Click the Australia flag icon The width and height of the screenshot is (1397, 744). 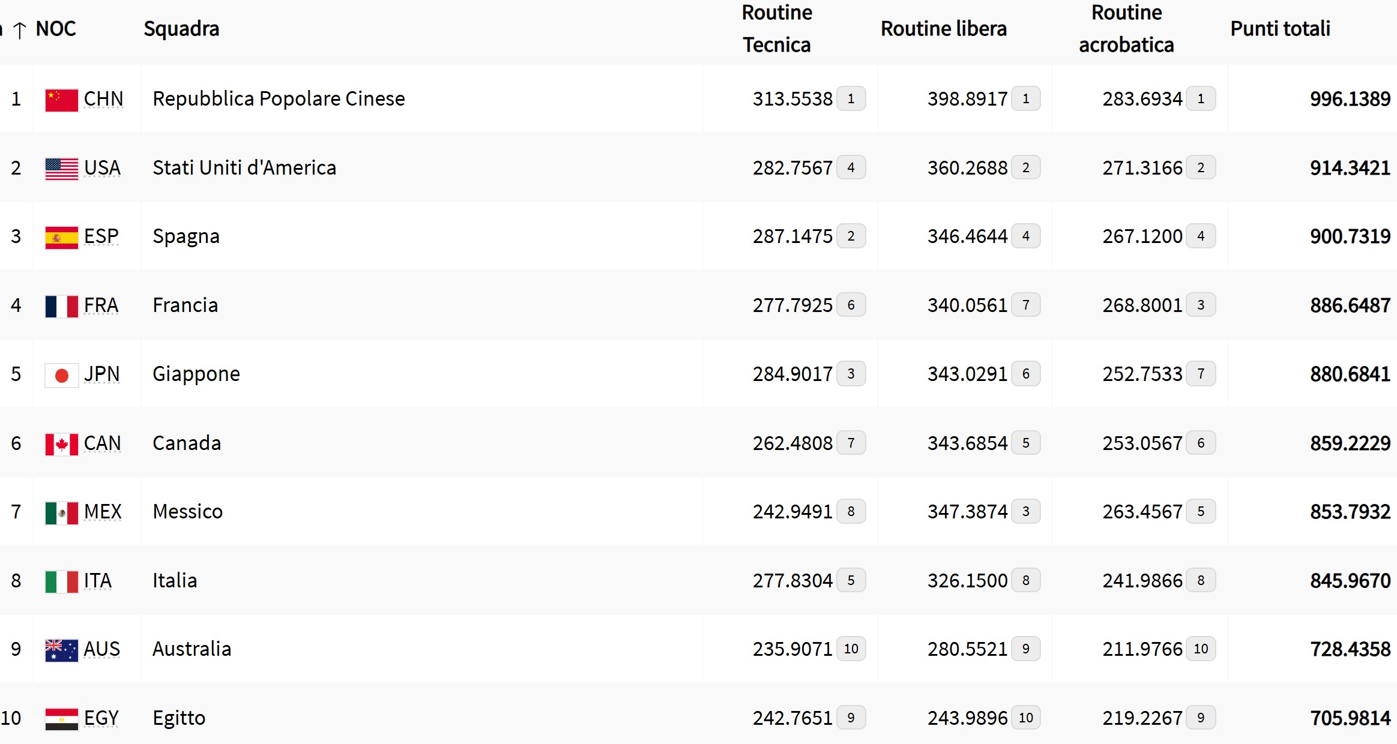[x=61, y=650]
